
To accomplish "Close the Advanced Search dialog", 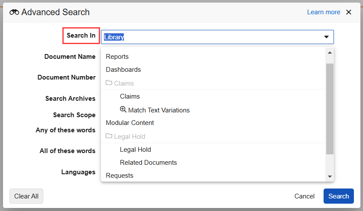I will (349, 12).
